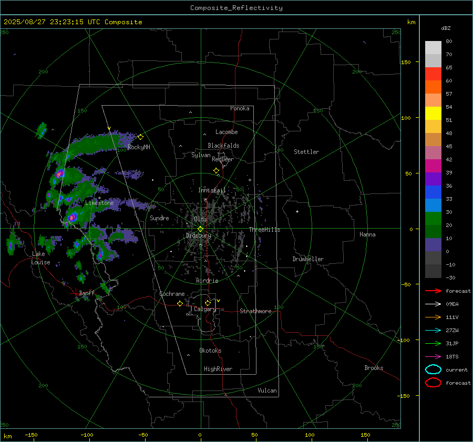The image size is (473, 442).
Task: Select the Strathmore label
Action: click(x=255, y=311)
